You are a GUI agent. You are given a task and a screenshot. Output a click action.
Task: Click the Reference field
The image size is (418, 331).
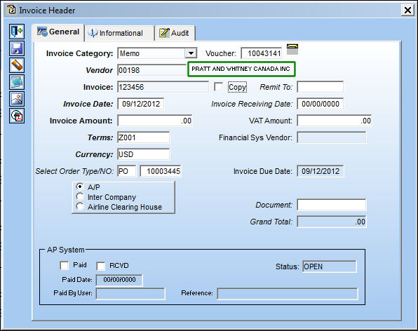tap(288, 294)
